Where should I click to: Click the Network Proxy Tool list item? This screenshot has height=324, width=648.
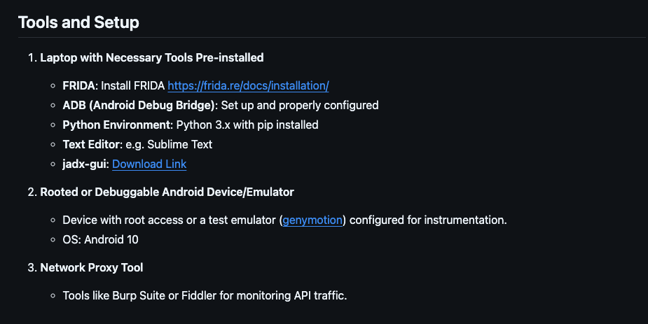point(91,267)
